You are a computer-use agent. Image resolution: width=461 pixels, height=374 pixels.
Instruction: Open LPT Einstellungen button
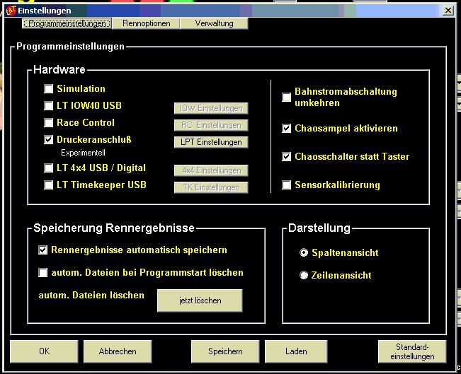click(211, 142)
